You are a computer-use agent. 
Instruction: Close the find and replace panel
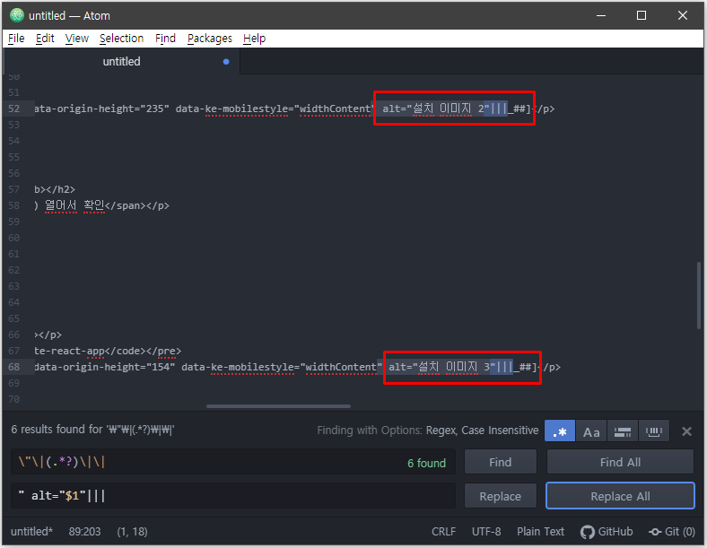pos(686,431)
